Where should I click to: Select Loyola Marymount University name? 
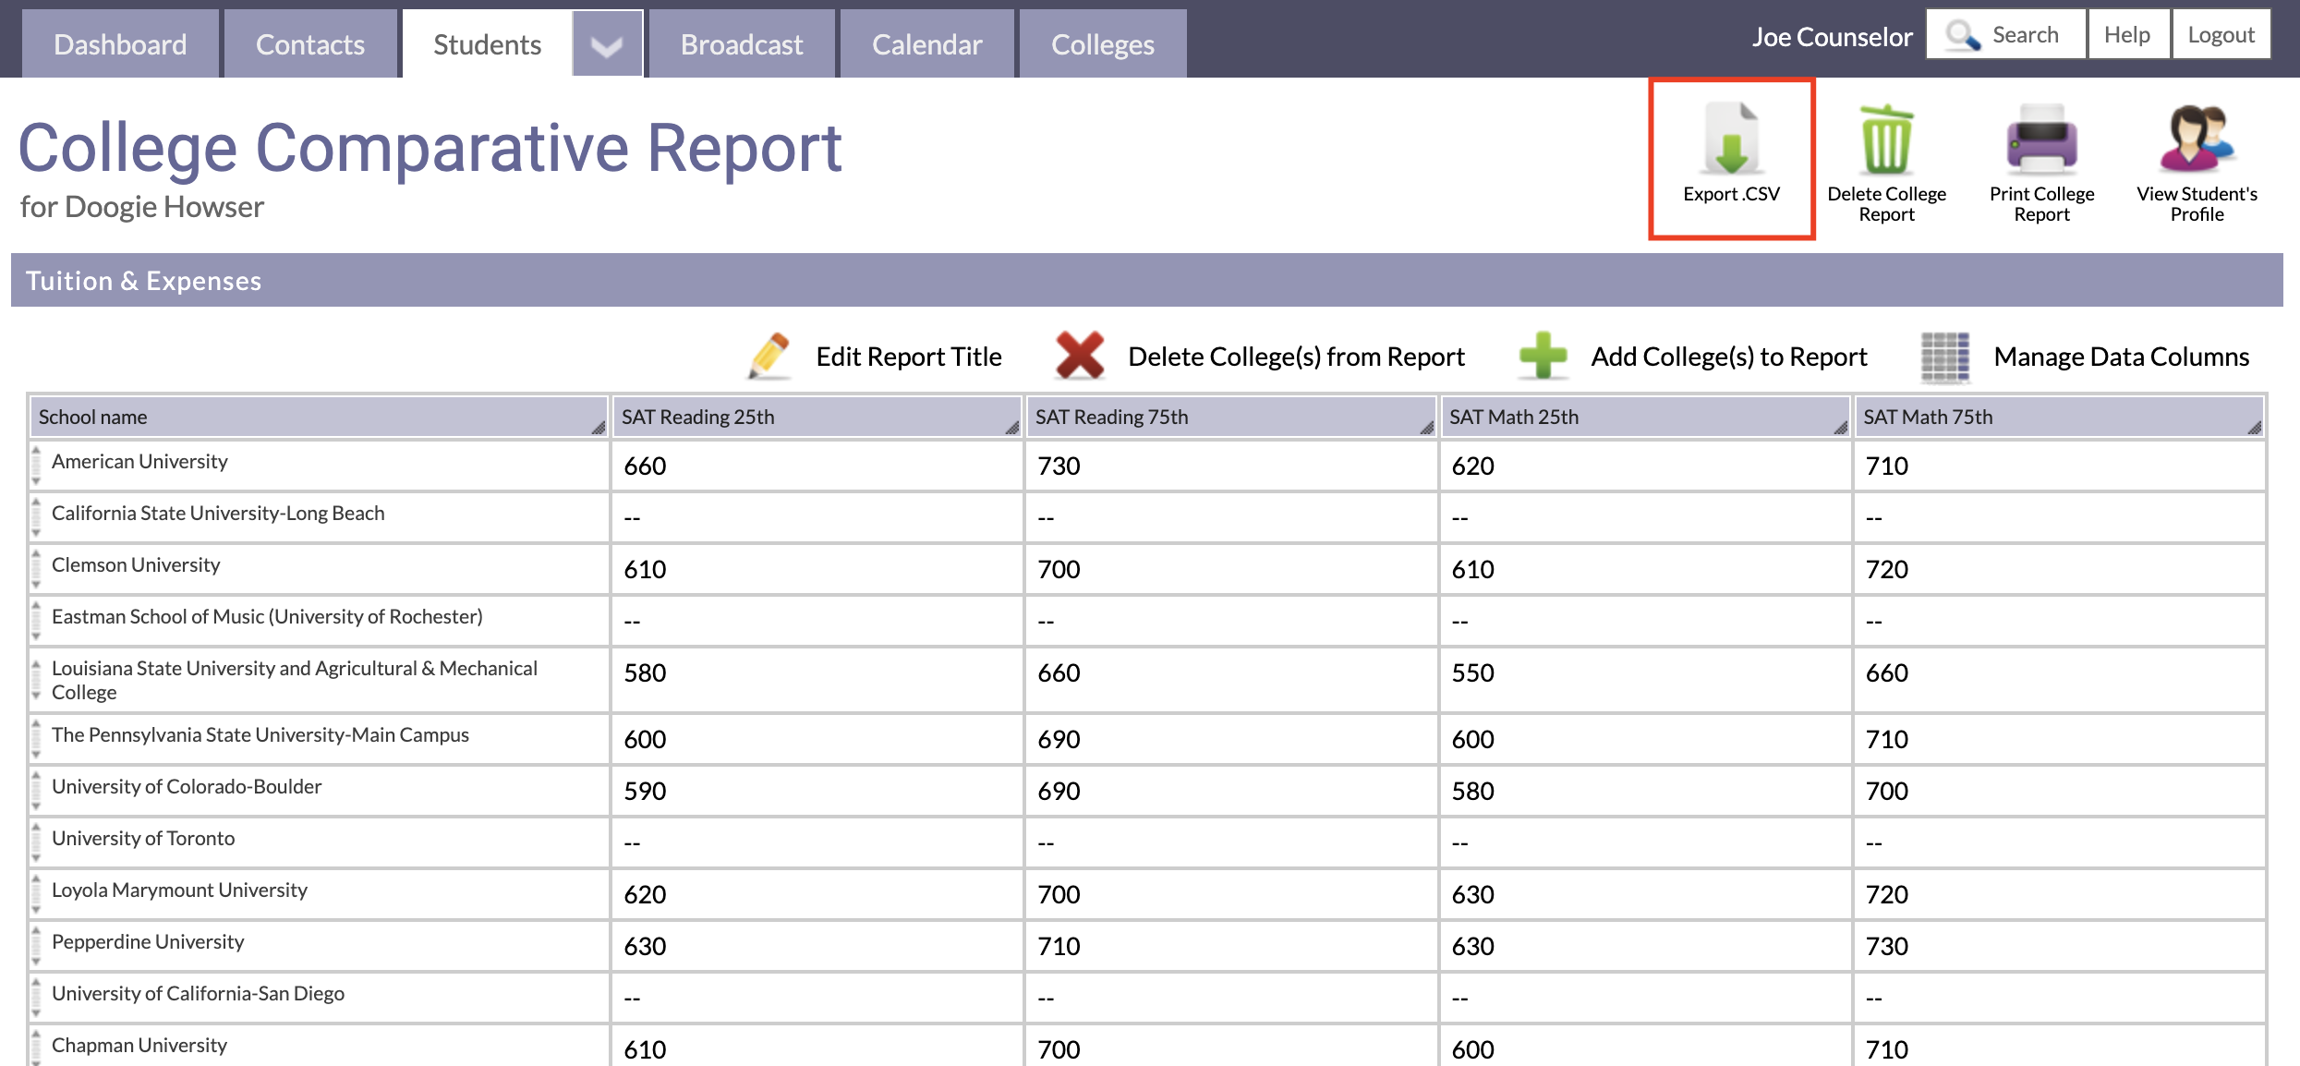click(179, 890)
